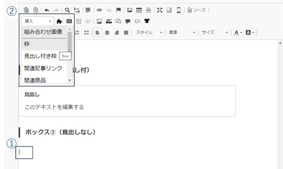Click the 見出し heading inside the box
Image resolution: width=283 pixels, height=169 pixels.
point(32,94)
